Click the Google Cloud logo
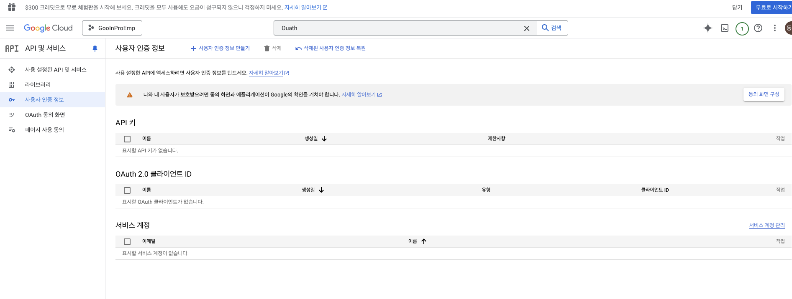The width and height of the screenshot is (792, 299). pos(48,28)
